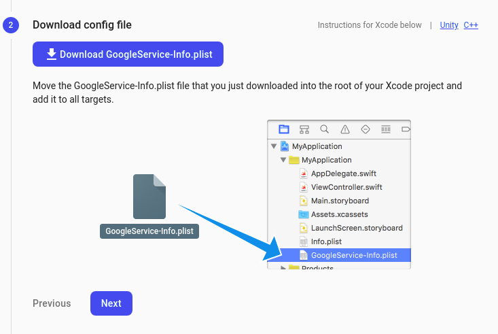
Task: Click the download arrow icon in the button
Action: (x=52, y=54)
